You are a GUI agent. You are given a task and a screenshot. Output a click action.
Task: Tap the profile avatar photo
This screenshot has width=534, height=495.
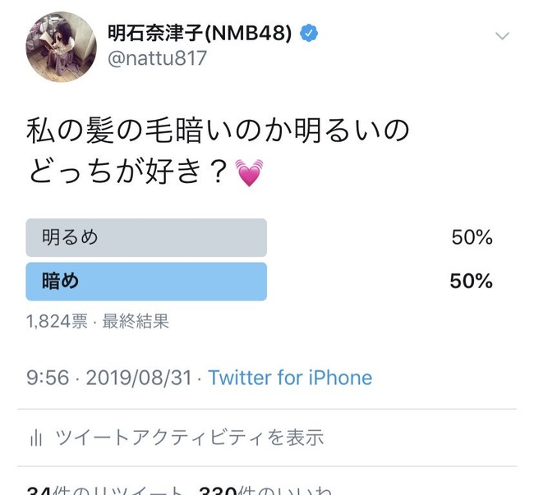62,47
